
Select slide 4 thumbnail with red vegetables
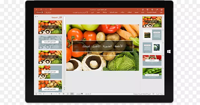(152, 60)
